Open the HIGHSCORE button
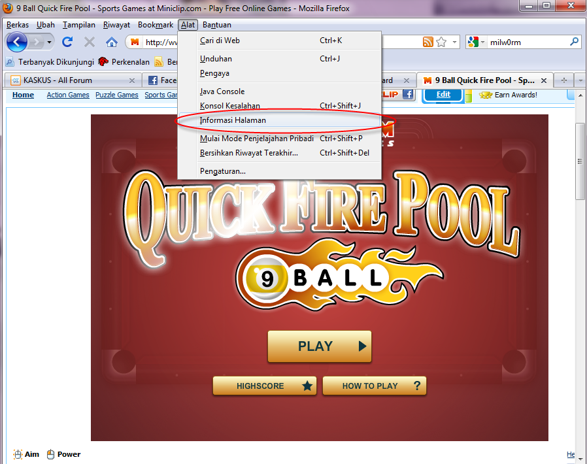 click(x=265, y=386)
